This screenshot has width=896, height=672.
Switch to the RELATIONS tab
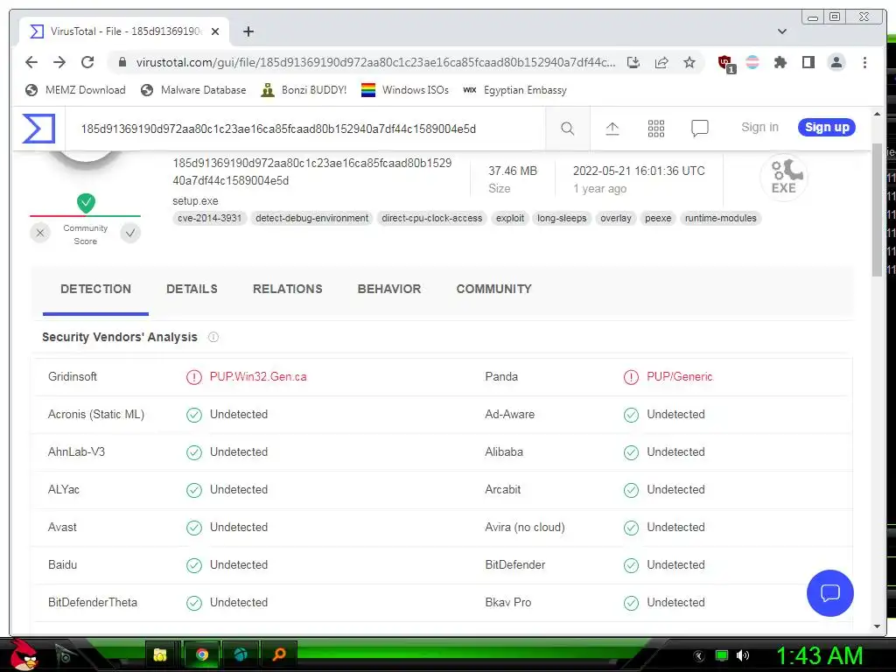click(287, 289)
